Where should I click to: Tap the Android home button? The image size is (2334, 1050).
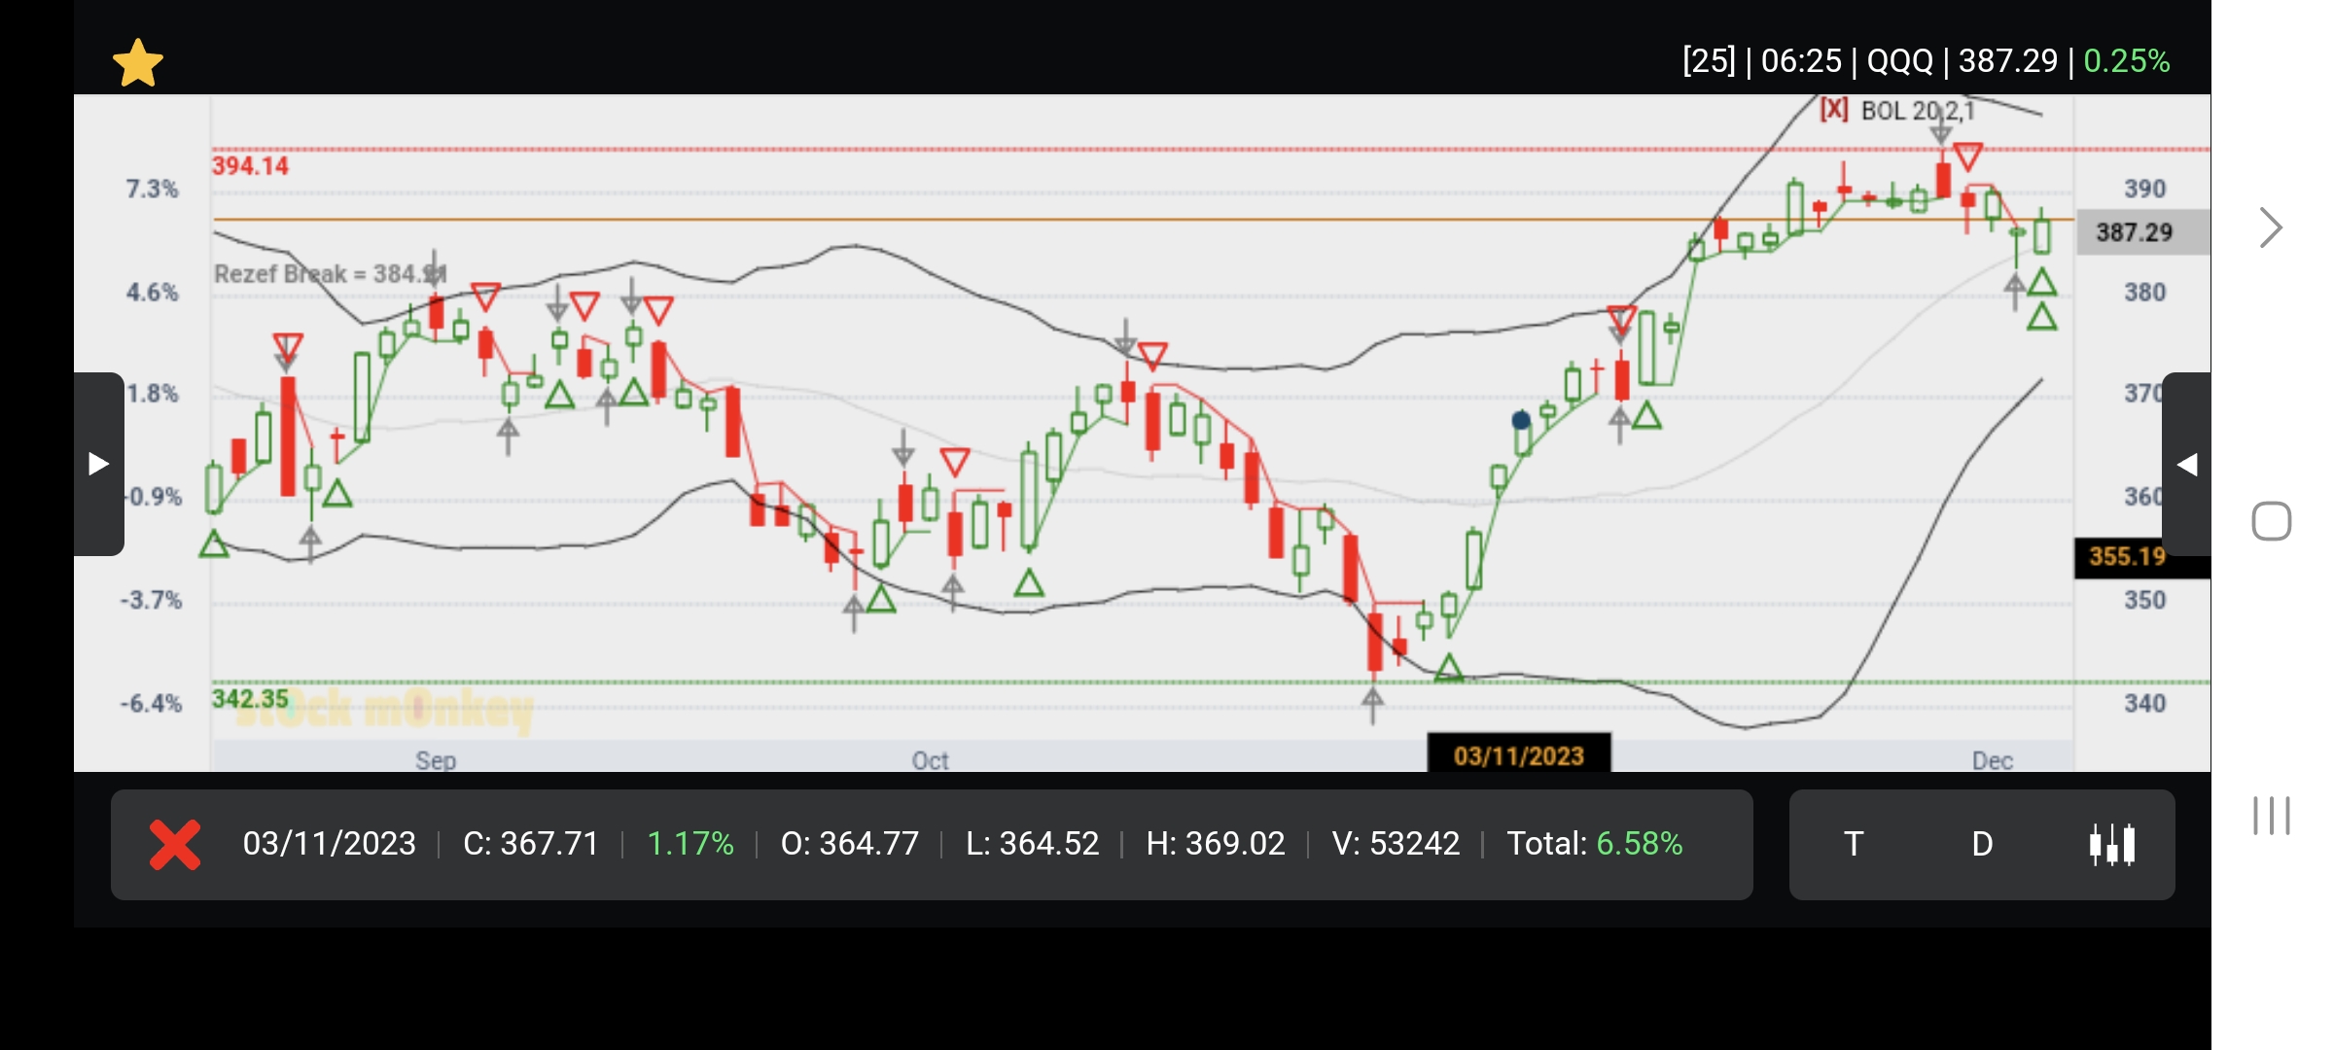pyautogui.click(x=2271, y=521)
